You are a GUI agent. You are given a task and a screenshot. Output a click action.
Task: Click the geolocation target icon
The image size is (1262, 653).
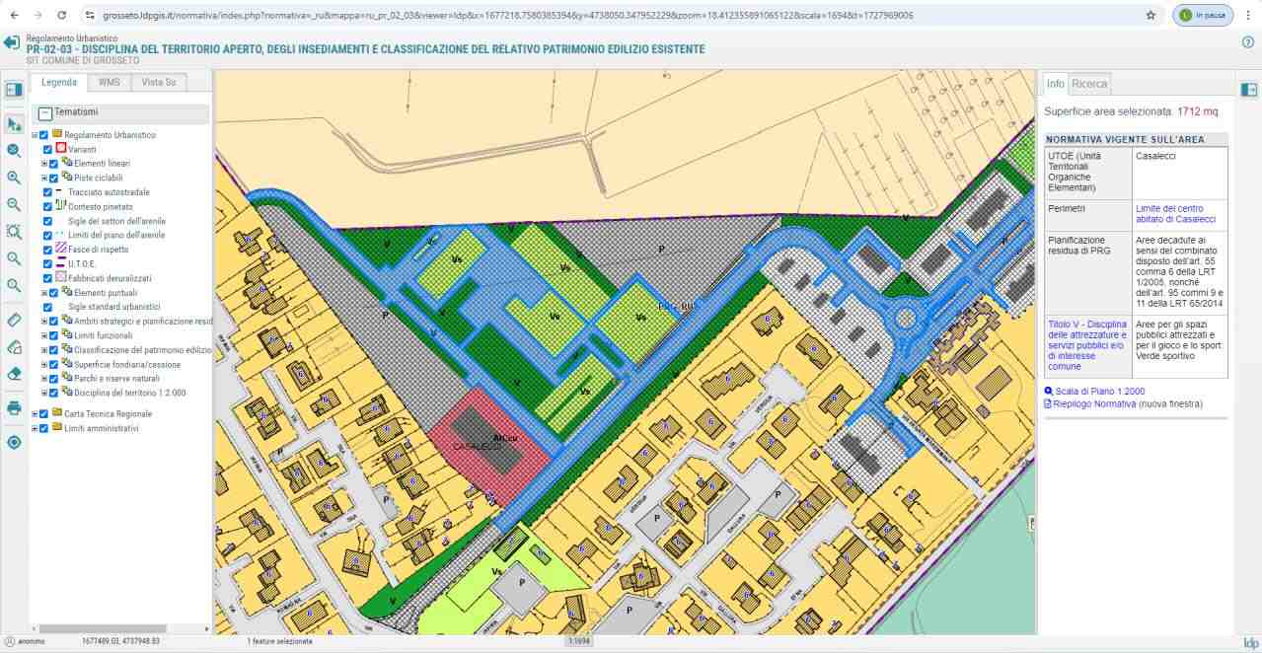coord(14,442)
